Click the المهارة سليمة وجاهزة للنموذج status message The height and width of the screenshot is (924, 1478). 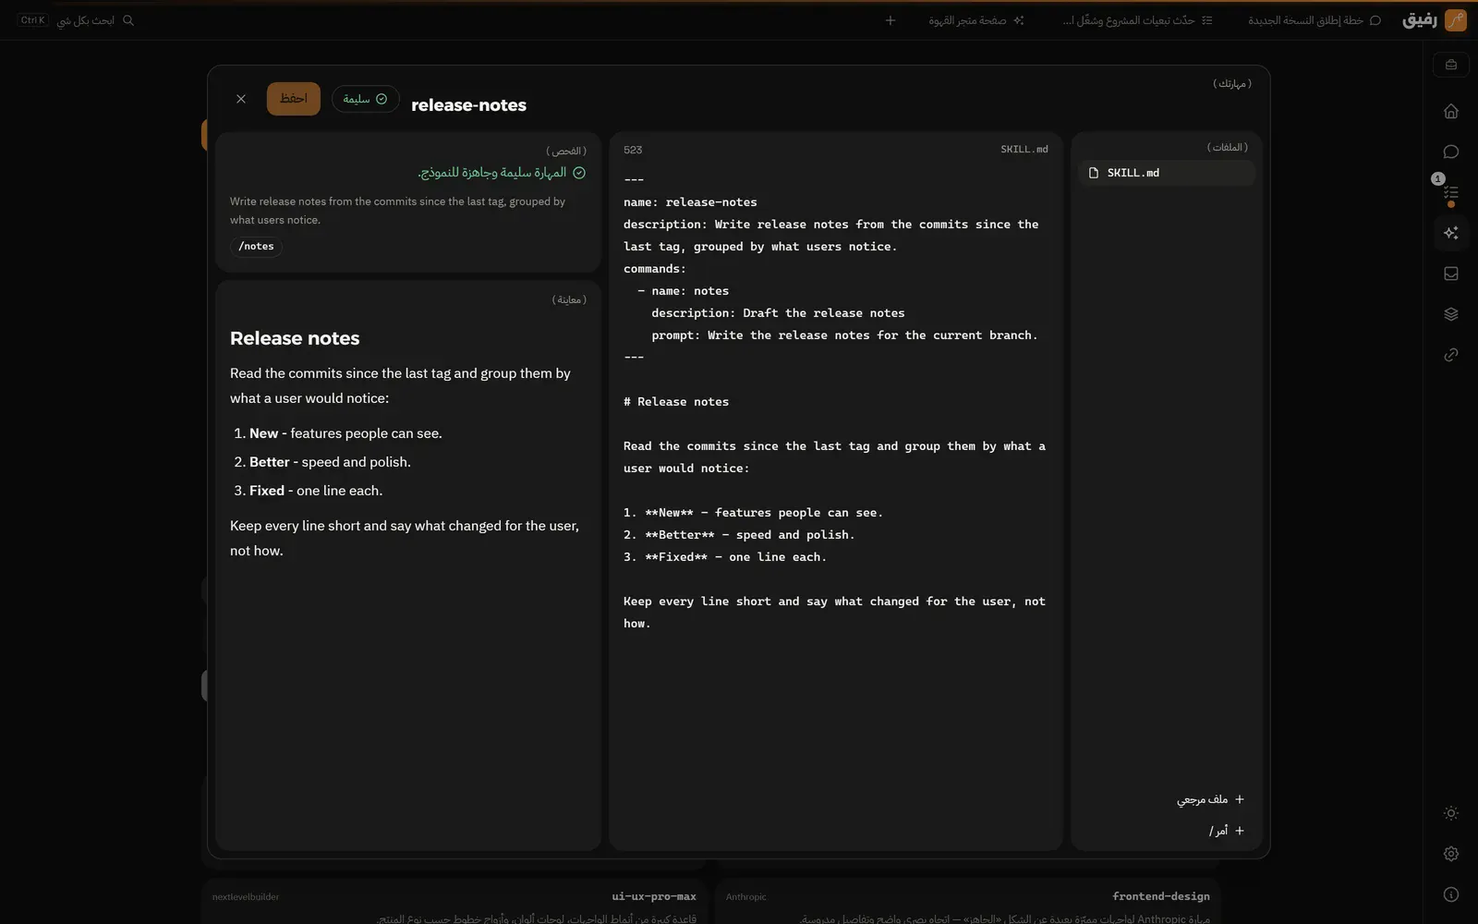point(501,173)
